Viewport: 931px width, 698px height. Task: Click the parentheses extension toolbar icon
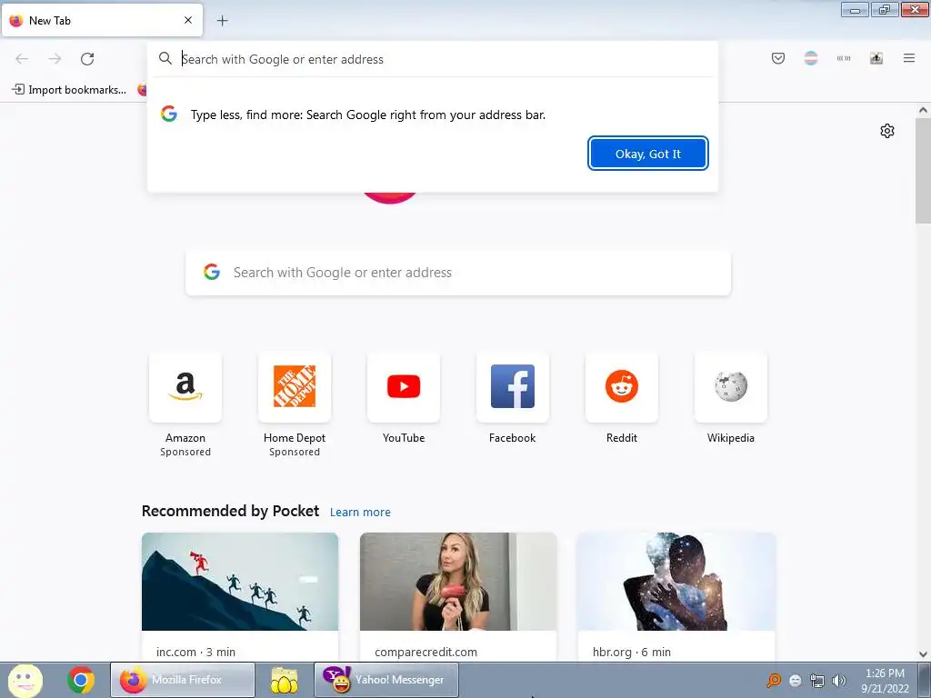[844, 58]
